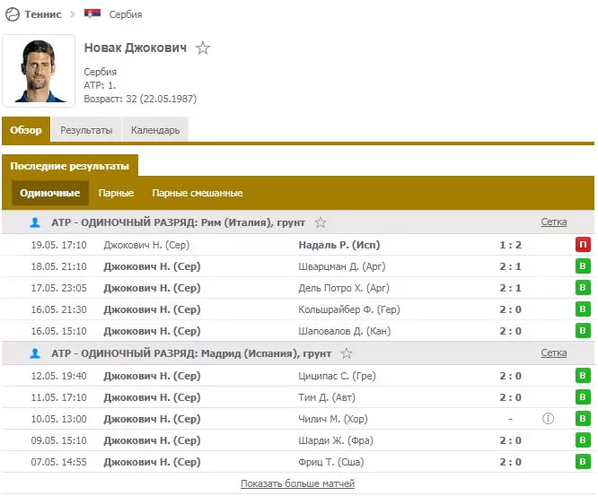The height and width of the screenshot is (496, 598).
Task: Toggle favorite star for Мадрид tournament
Action: coord(347,353)
